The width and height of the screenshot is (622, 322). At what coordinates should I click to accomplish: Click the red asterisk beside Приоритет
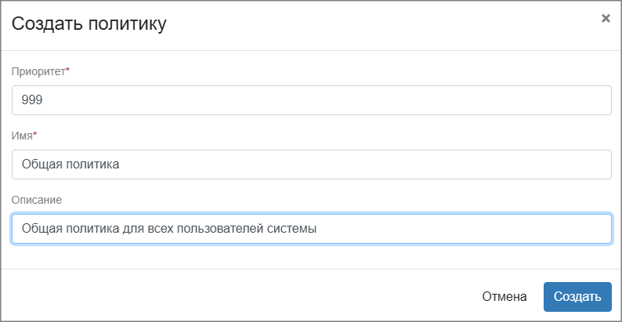[67, 71]
